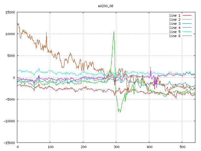Click the -10000 y-axis tick label

click(9, 121)
